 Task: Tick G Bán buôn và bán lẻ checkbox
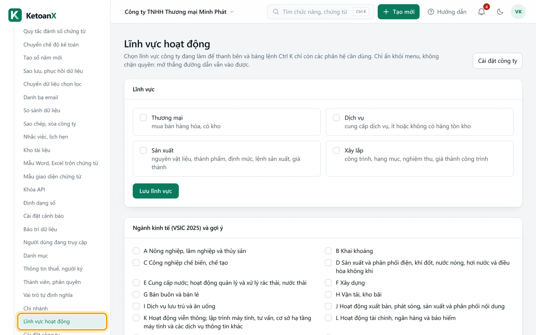pyautogui.click(x=136, y=294)
